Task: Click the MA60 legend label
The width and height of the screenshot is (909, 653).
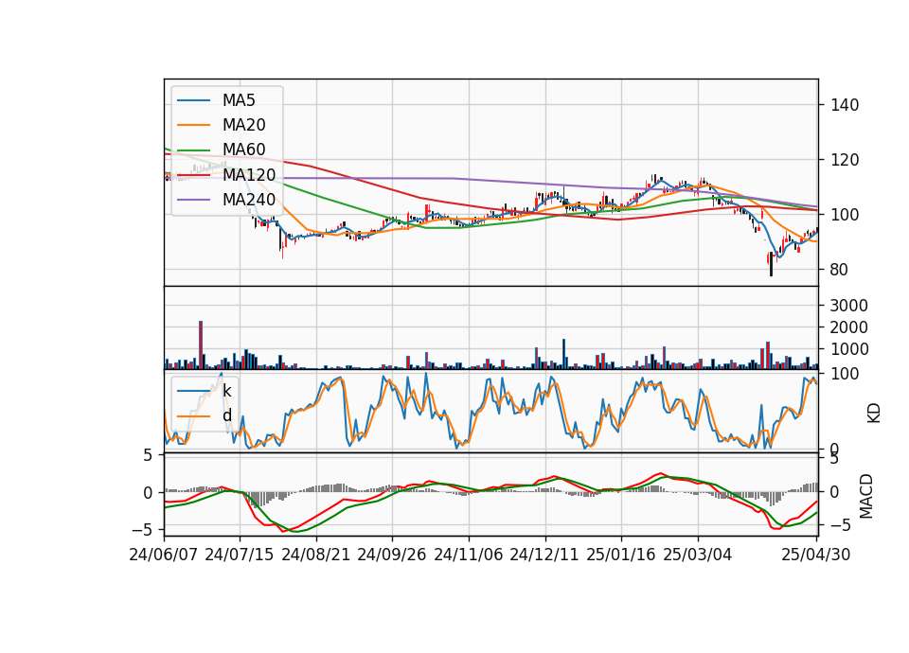Action: [243, 150]
